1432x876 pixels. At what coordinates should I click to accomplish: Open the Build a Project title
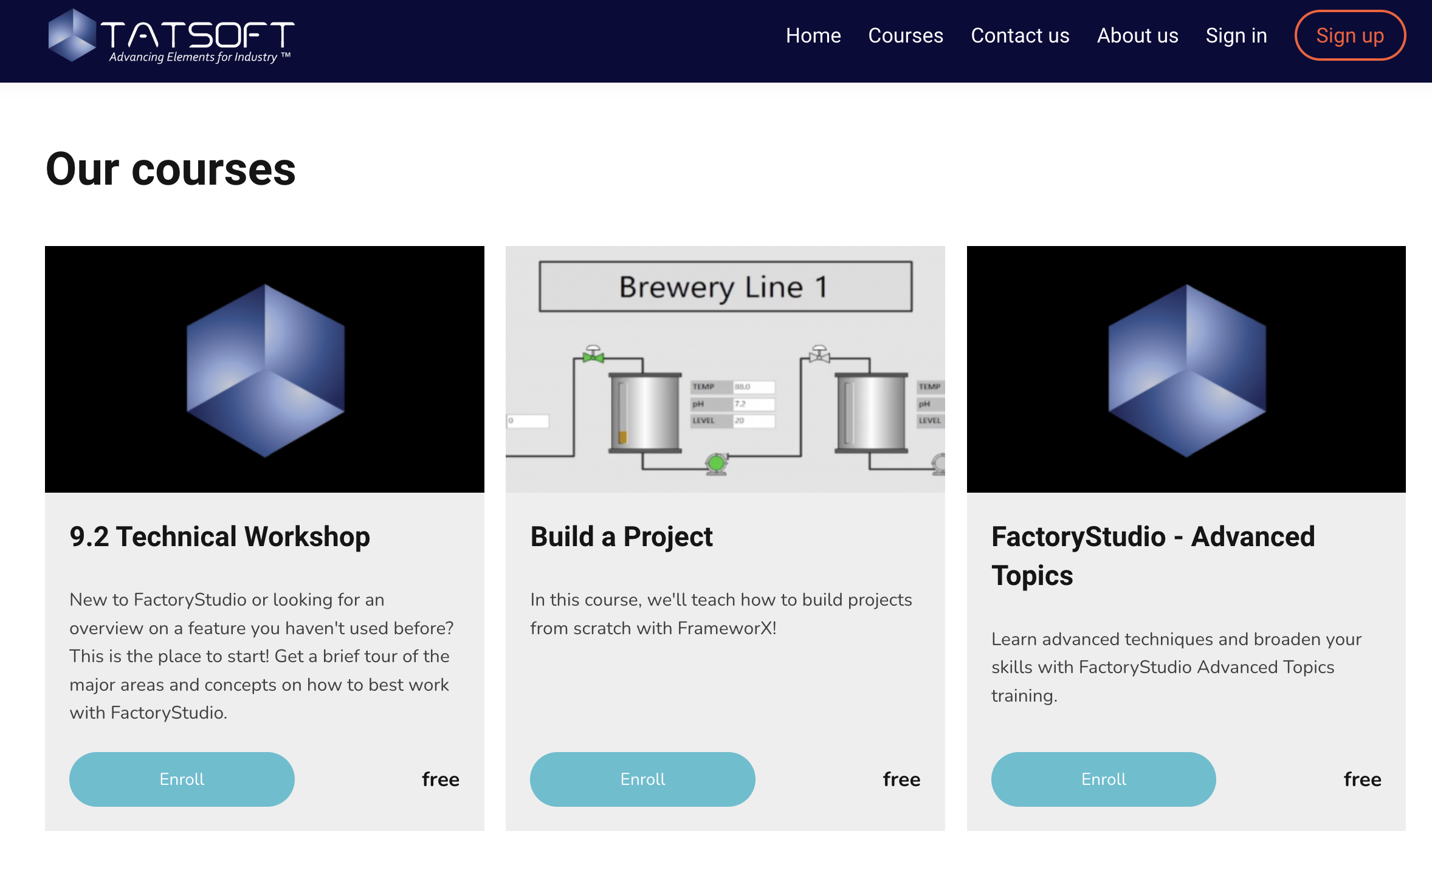[x=621, y=537]
